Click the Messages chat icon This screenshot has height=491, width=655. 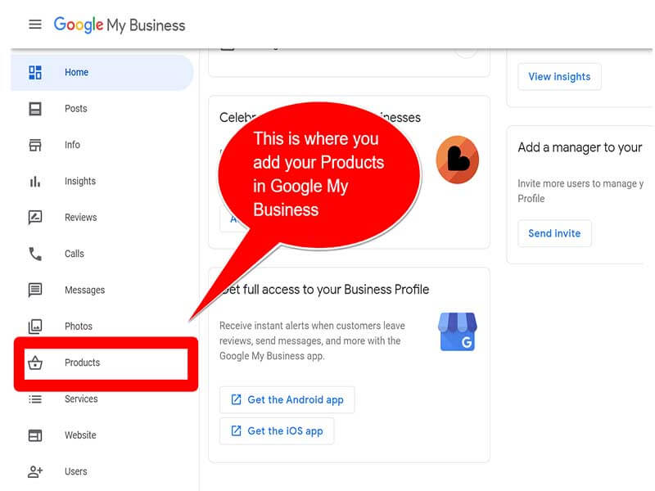(35, 290)
